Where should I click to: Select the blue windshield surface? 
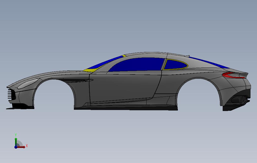pyautogui.click(x=105, y=63)
